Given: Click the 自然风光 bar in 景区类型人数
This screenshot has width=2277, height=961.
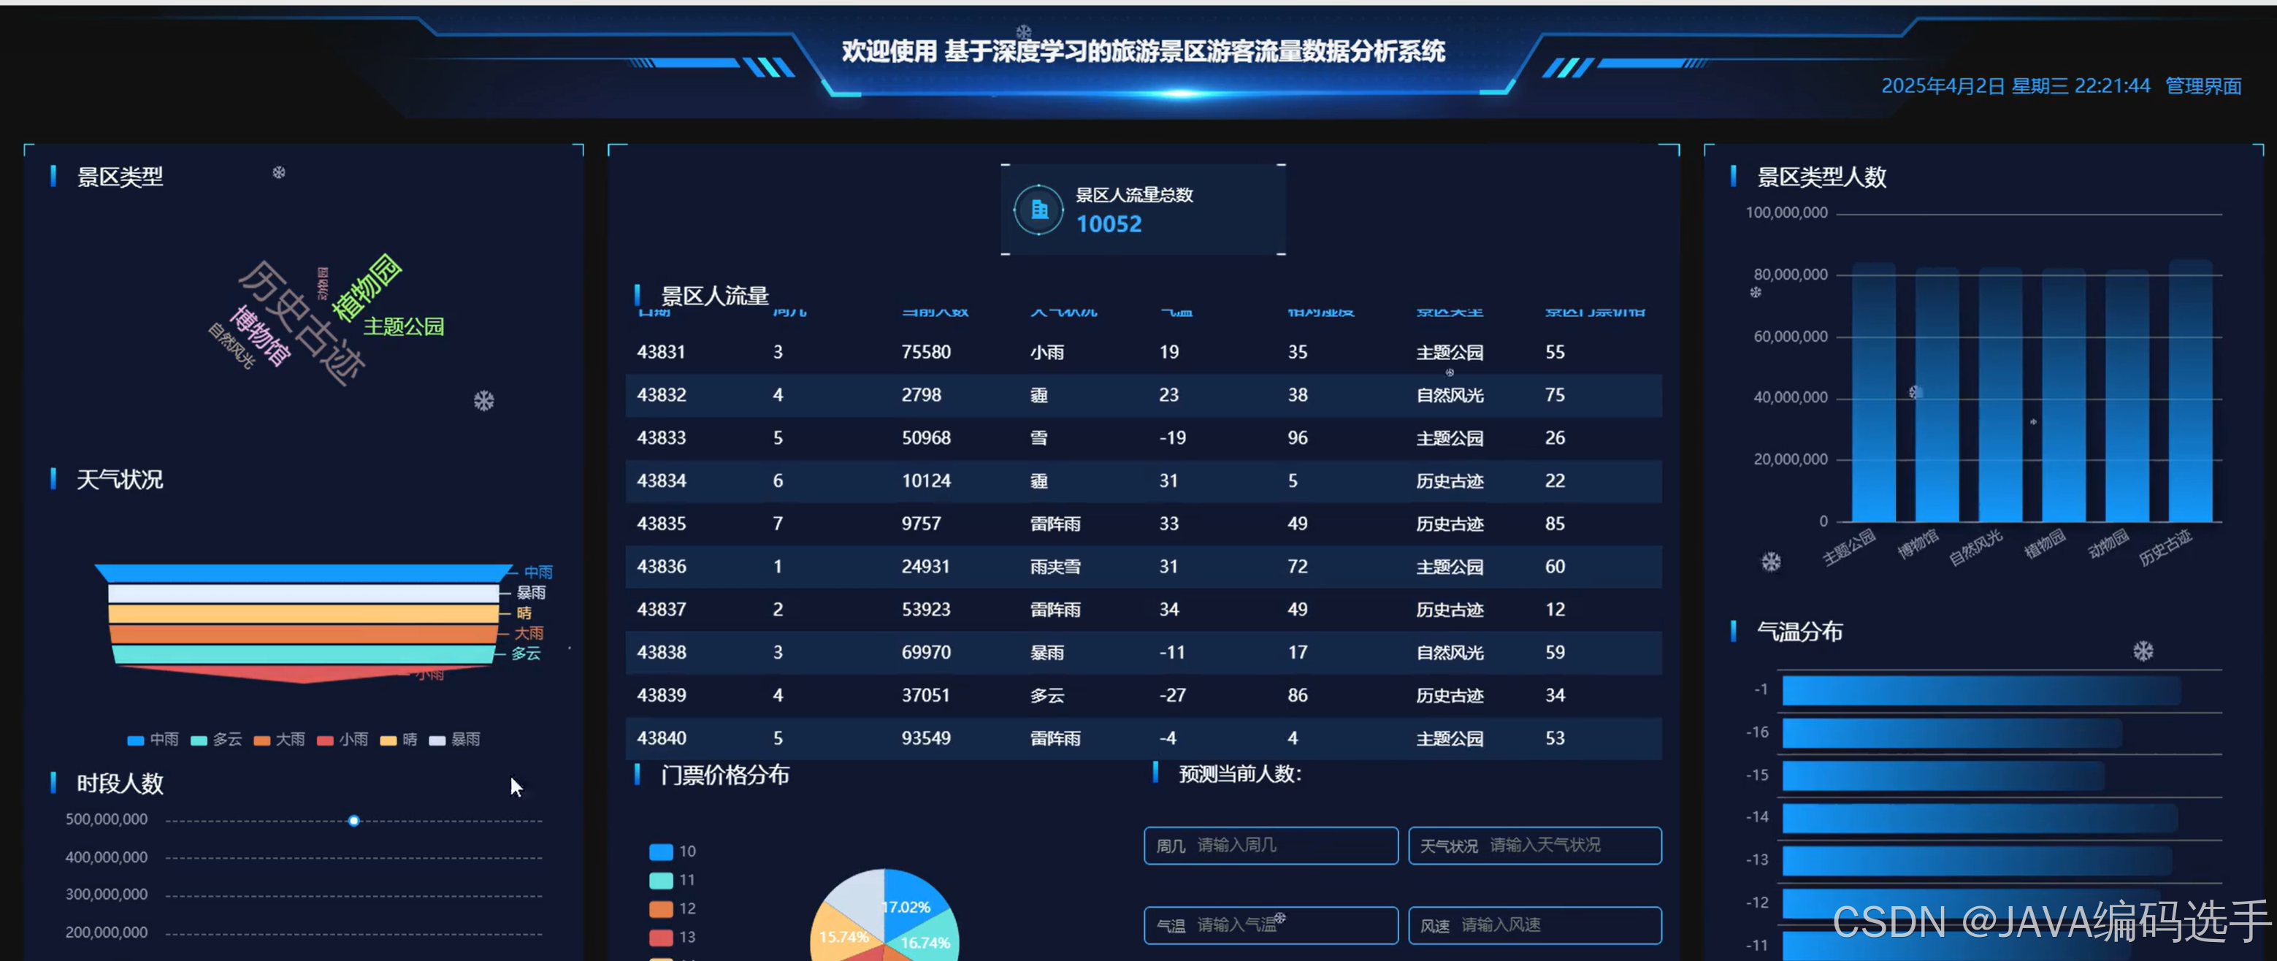Looking at the screenshot, I should pos(2000,394).
